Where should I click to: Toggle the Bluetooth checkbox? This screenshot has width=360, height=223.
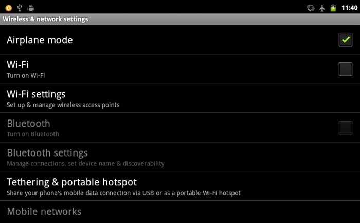point(345,128)
